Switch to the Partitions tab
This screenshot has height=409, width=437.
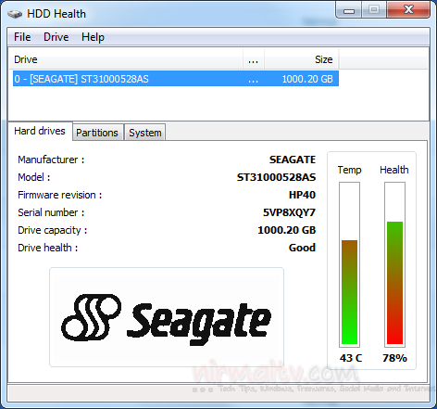click(97, 133)
